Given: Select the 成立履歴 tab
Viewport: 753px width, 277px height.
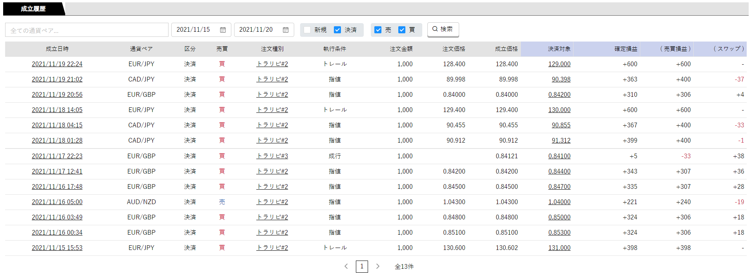Looking at the screenshot, I should pyautogui.click(x=33, y=9).
